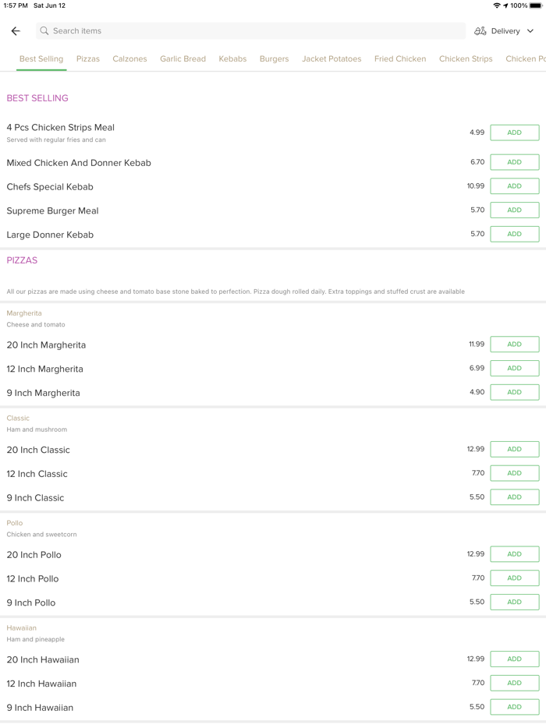Add Chefs Special Kebab to order
546x728 pixels.
[x=514, y=186]
